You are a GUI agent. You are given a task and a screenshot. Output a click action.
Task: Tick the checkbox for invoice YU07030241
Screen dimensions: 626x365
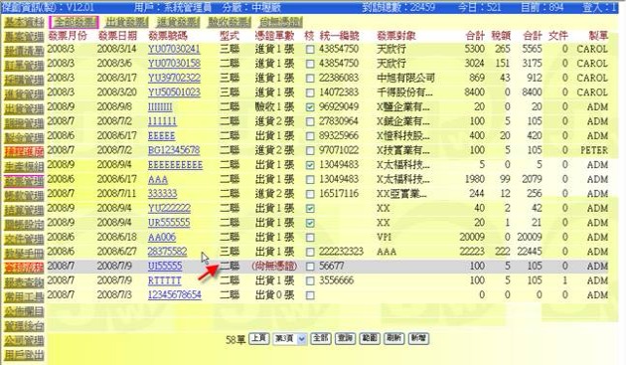coord(310,50)
